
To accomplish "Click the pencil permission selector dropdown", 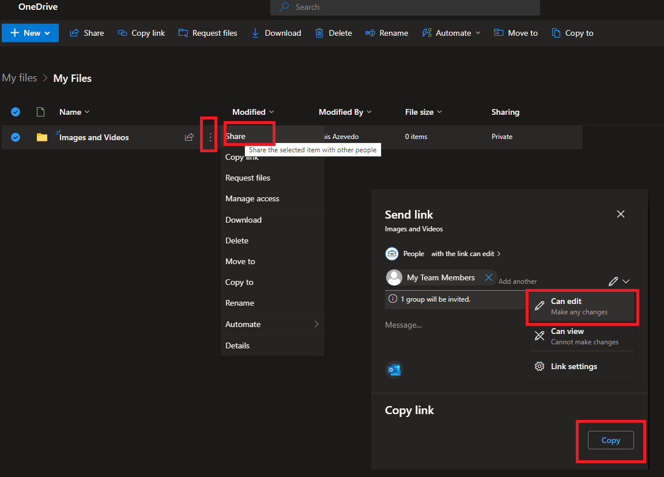I will (619, 281).
